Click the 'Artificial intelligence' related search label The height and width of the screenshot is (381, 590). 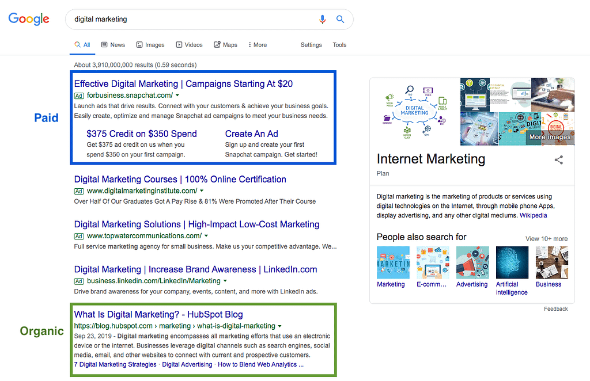pos(512,288)
